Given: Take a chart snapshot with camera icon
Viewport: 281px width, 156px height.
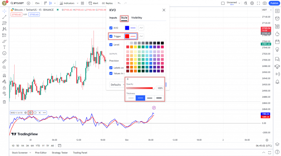Looking at the screenshot, I should tap(265, 3).
